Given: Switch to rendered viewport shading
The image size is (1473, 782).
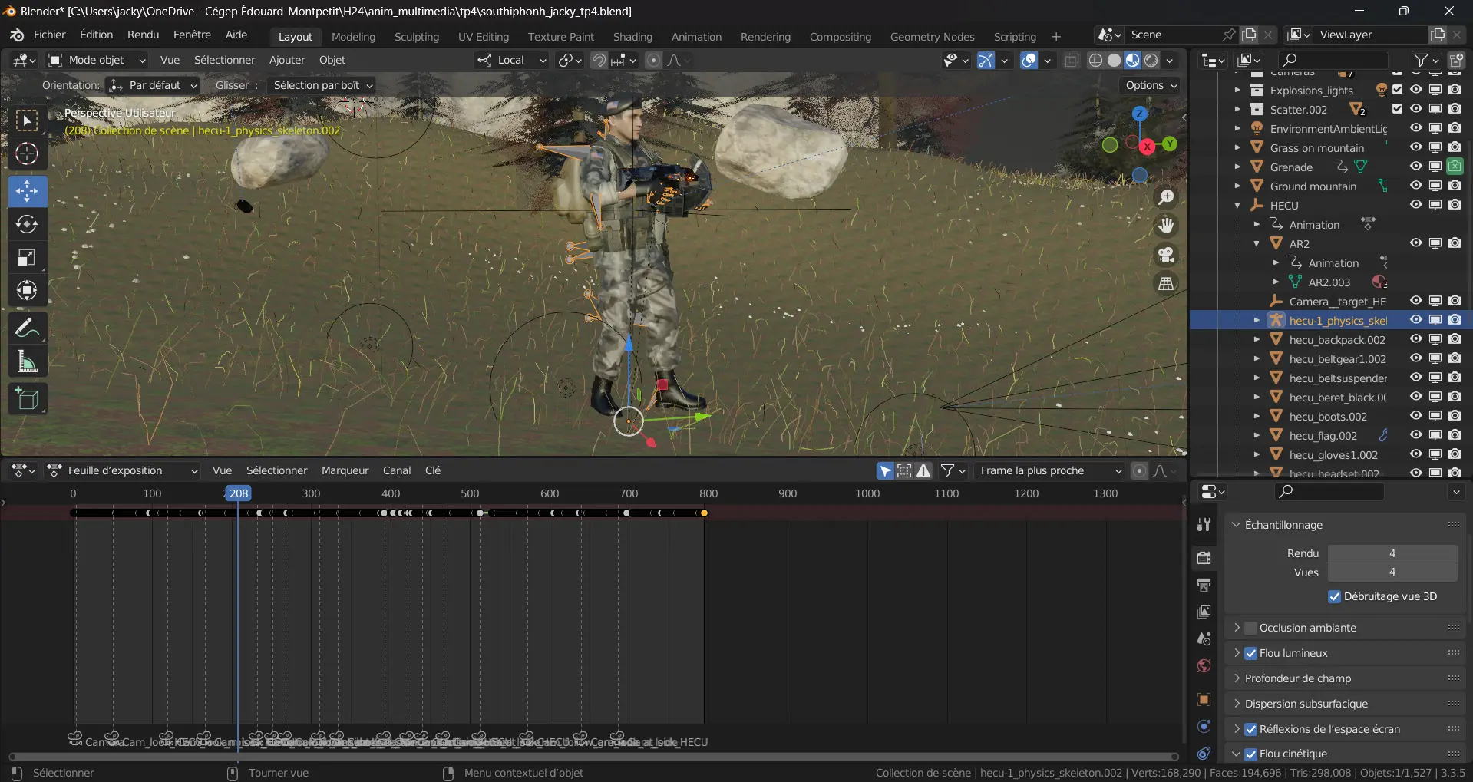Looking at the screenshot, I should (x=1151, y=60).
